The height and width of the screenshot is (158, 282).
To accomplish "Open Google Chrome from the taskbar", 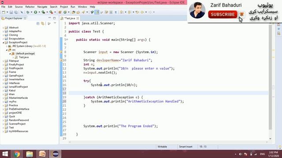I will click(x=17, y=154).
